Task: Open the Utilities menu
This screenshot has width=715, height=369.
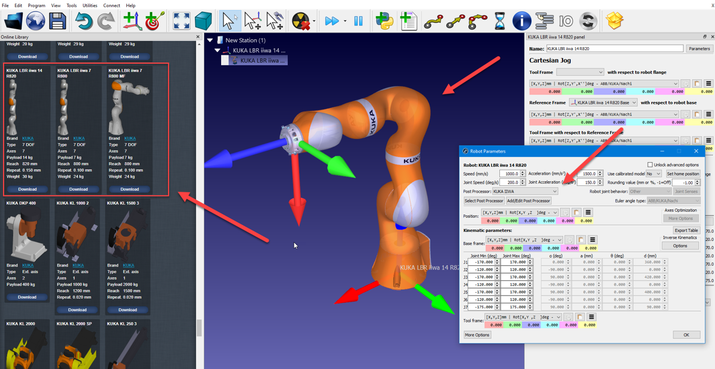Action: point(90,5)
